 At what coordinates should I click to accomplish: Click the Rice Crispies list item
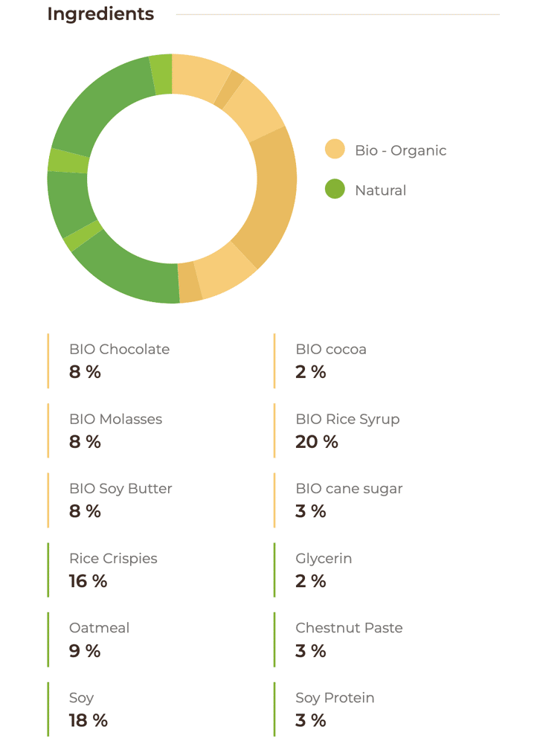[x=113, y=570]
